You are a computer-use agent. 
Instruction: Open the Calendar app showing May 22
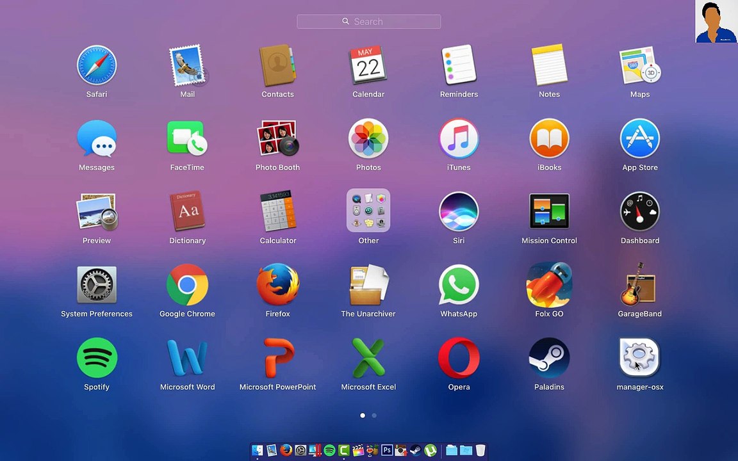368,65
